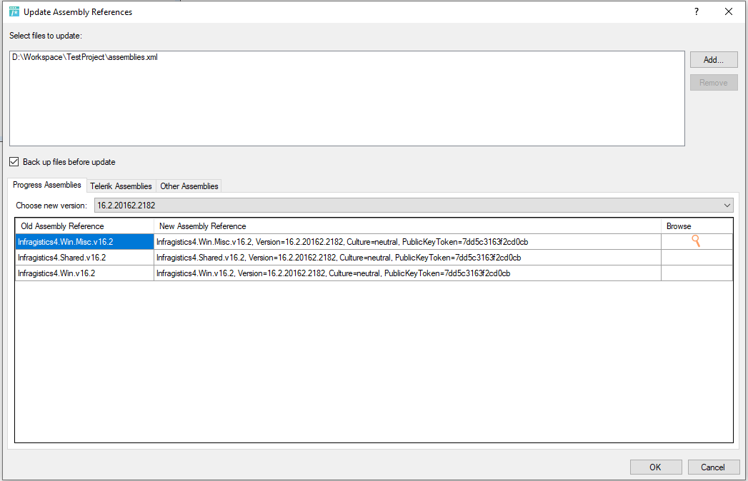Screen dimensions: 748x481
Task: Click the Add... button
Action: pyautogui.click(x=714, y=59)
